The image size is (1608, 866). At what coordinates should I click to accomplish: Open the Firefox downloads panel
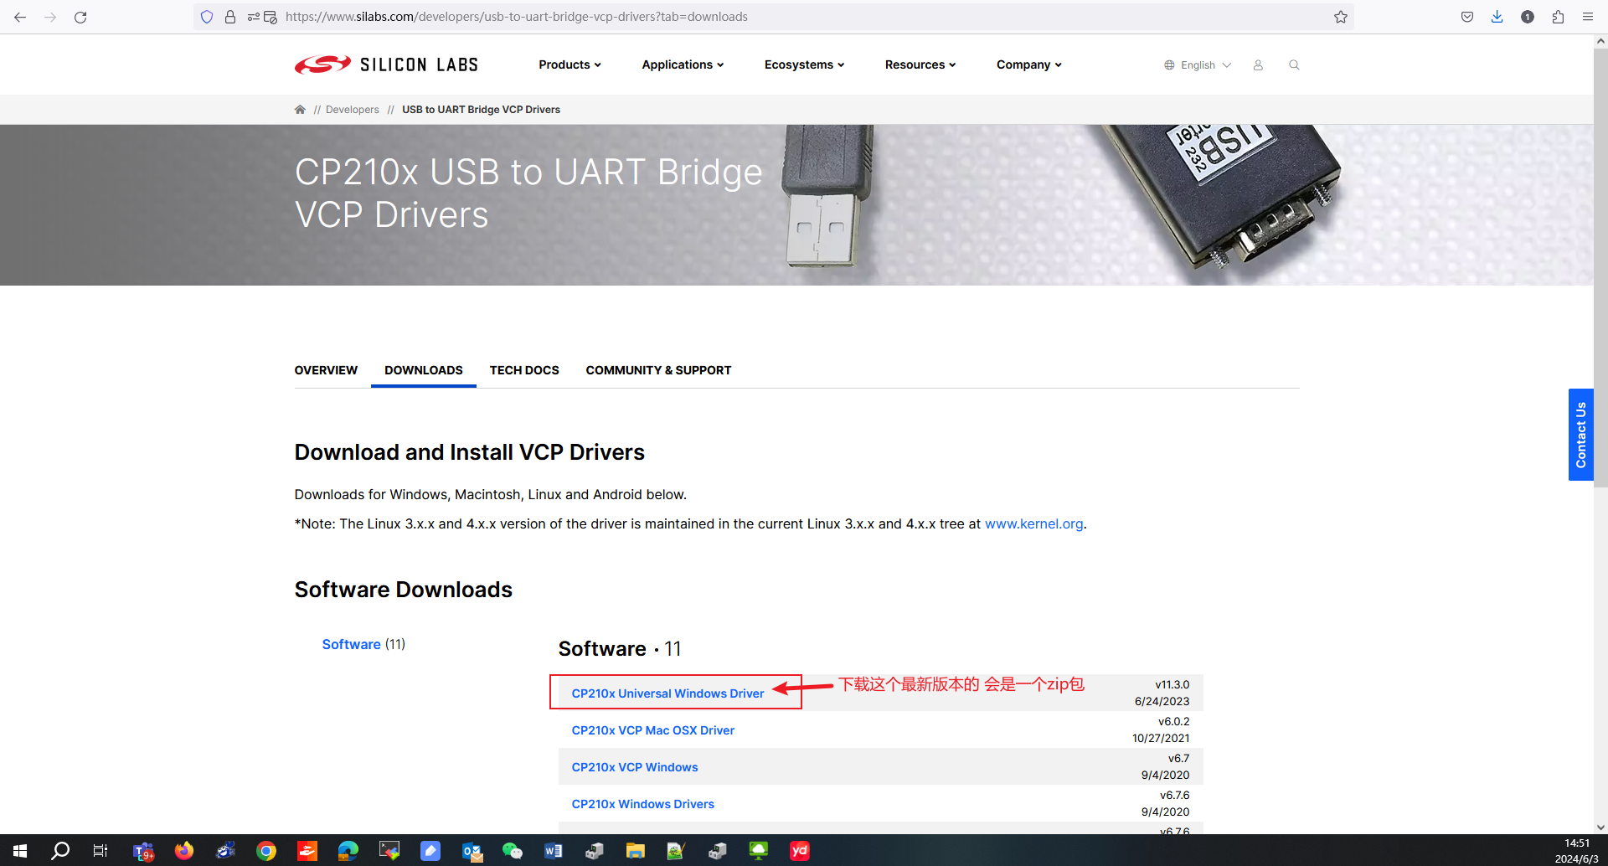[x=1497, y=17]
